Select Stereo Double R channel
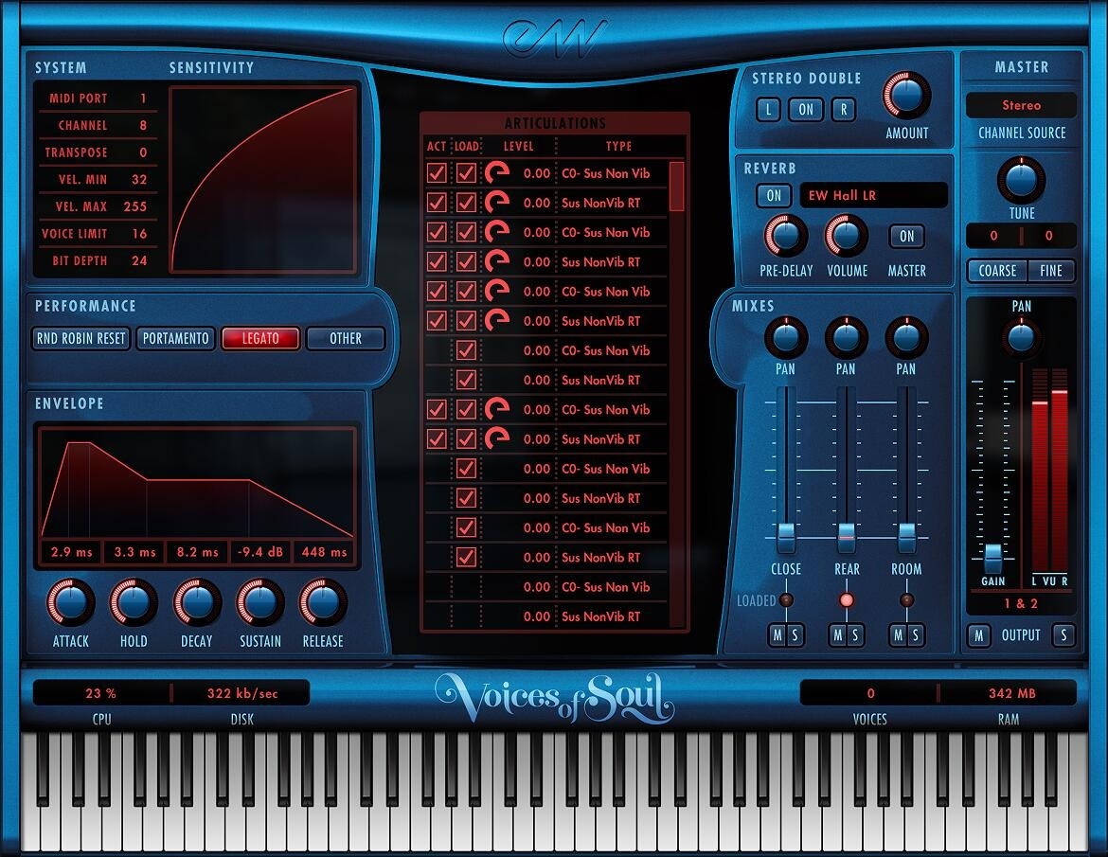 pos(844,110)
